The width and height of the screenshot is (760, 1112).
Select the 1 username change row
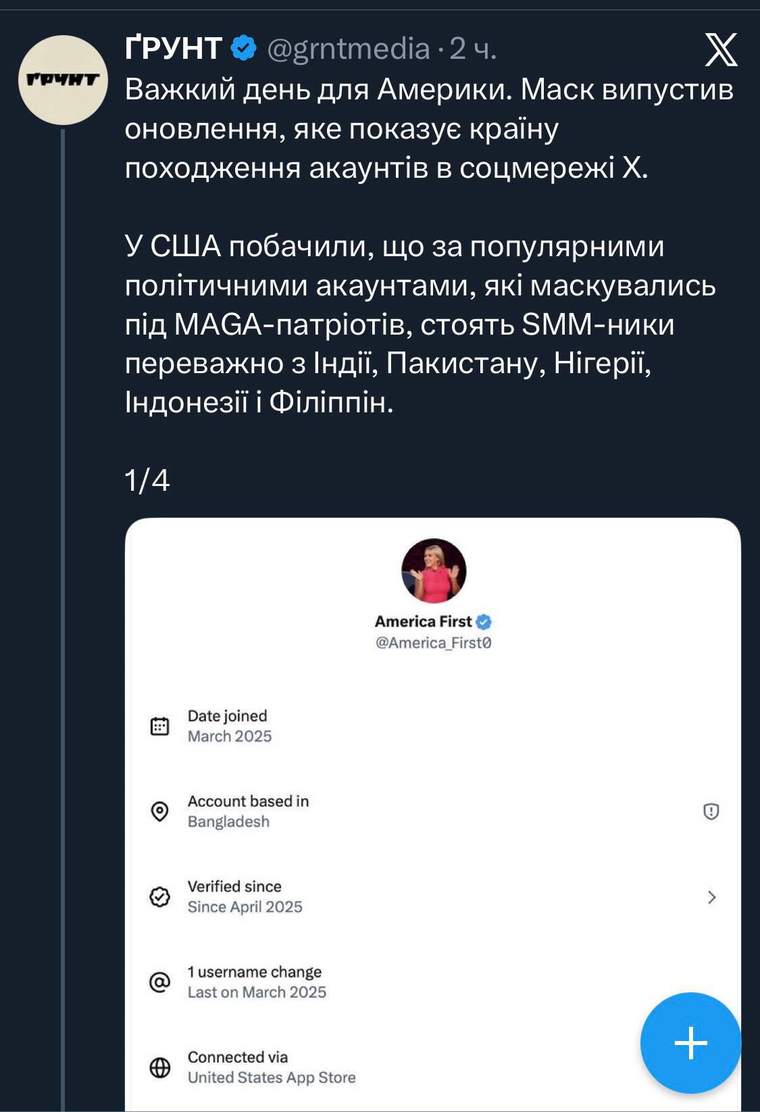pos(405,982)
